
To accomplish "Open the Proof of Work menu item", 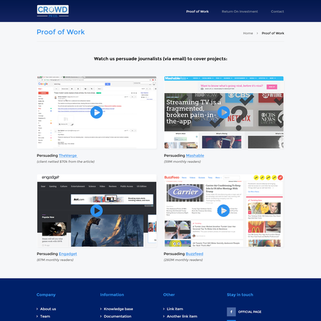I will [197, 12].
